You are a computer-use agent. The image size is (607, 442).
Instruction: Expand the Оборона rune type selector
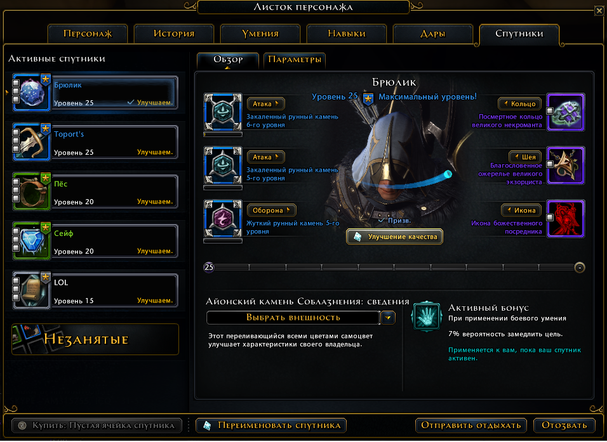coord(271,211)
